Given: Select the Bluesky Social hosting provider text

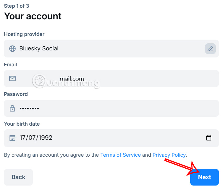Looking at the screenshot, I should click(39, 49).
